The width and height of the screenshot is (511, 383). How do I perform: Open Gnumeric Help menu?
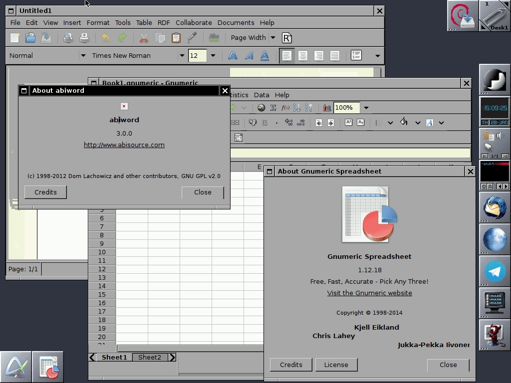(282, 95)
